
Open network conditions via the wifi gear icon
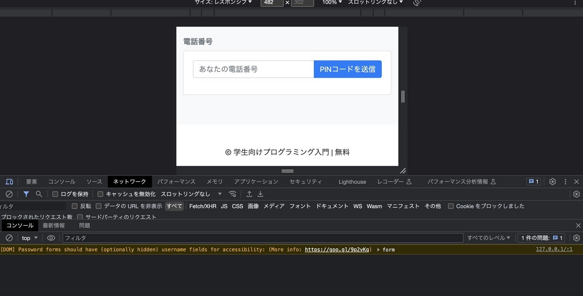(x=233, y=194)
